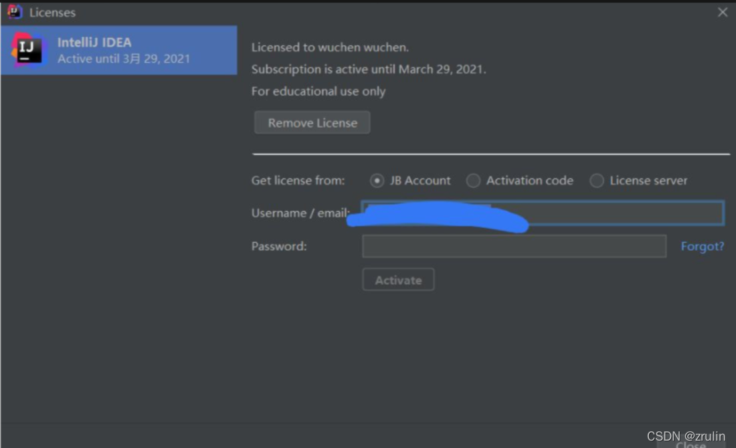Focus the Password input field
The image size is (736, 448).
514,246
